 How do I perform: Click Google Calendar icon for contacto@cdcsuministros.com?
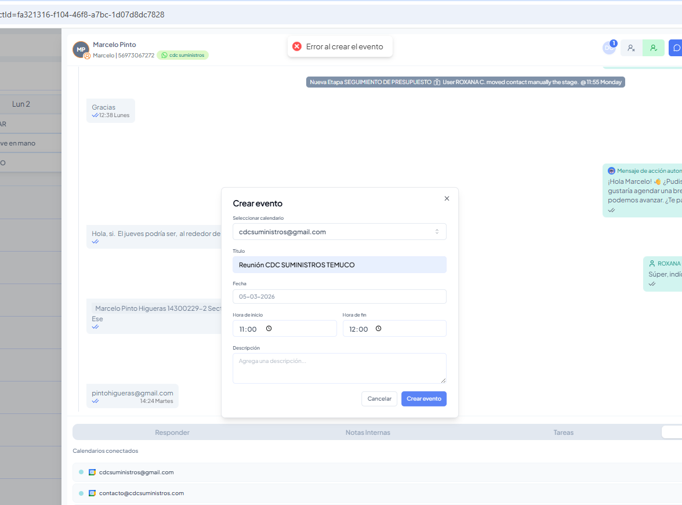pos(92,493)
